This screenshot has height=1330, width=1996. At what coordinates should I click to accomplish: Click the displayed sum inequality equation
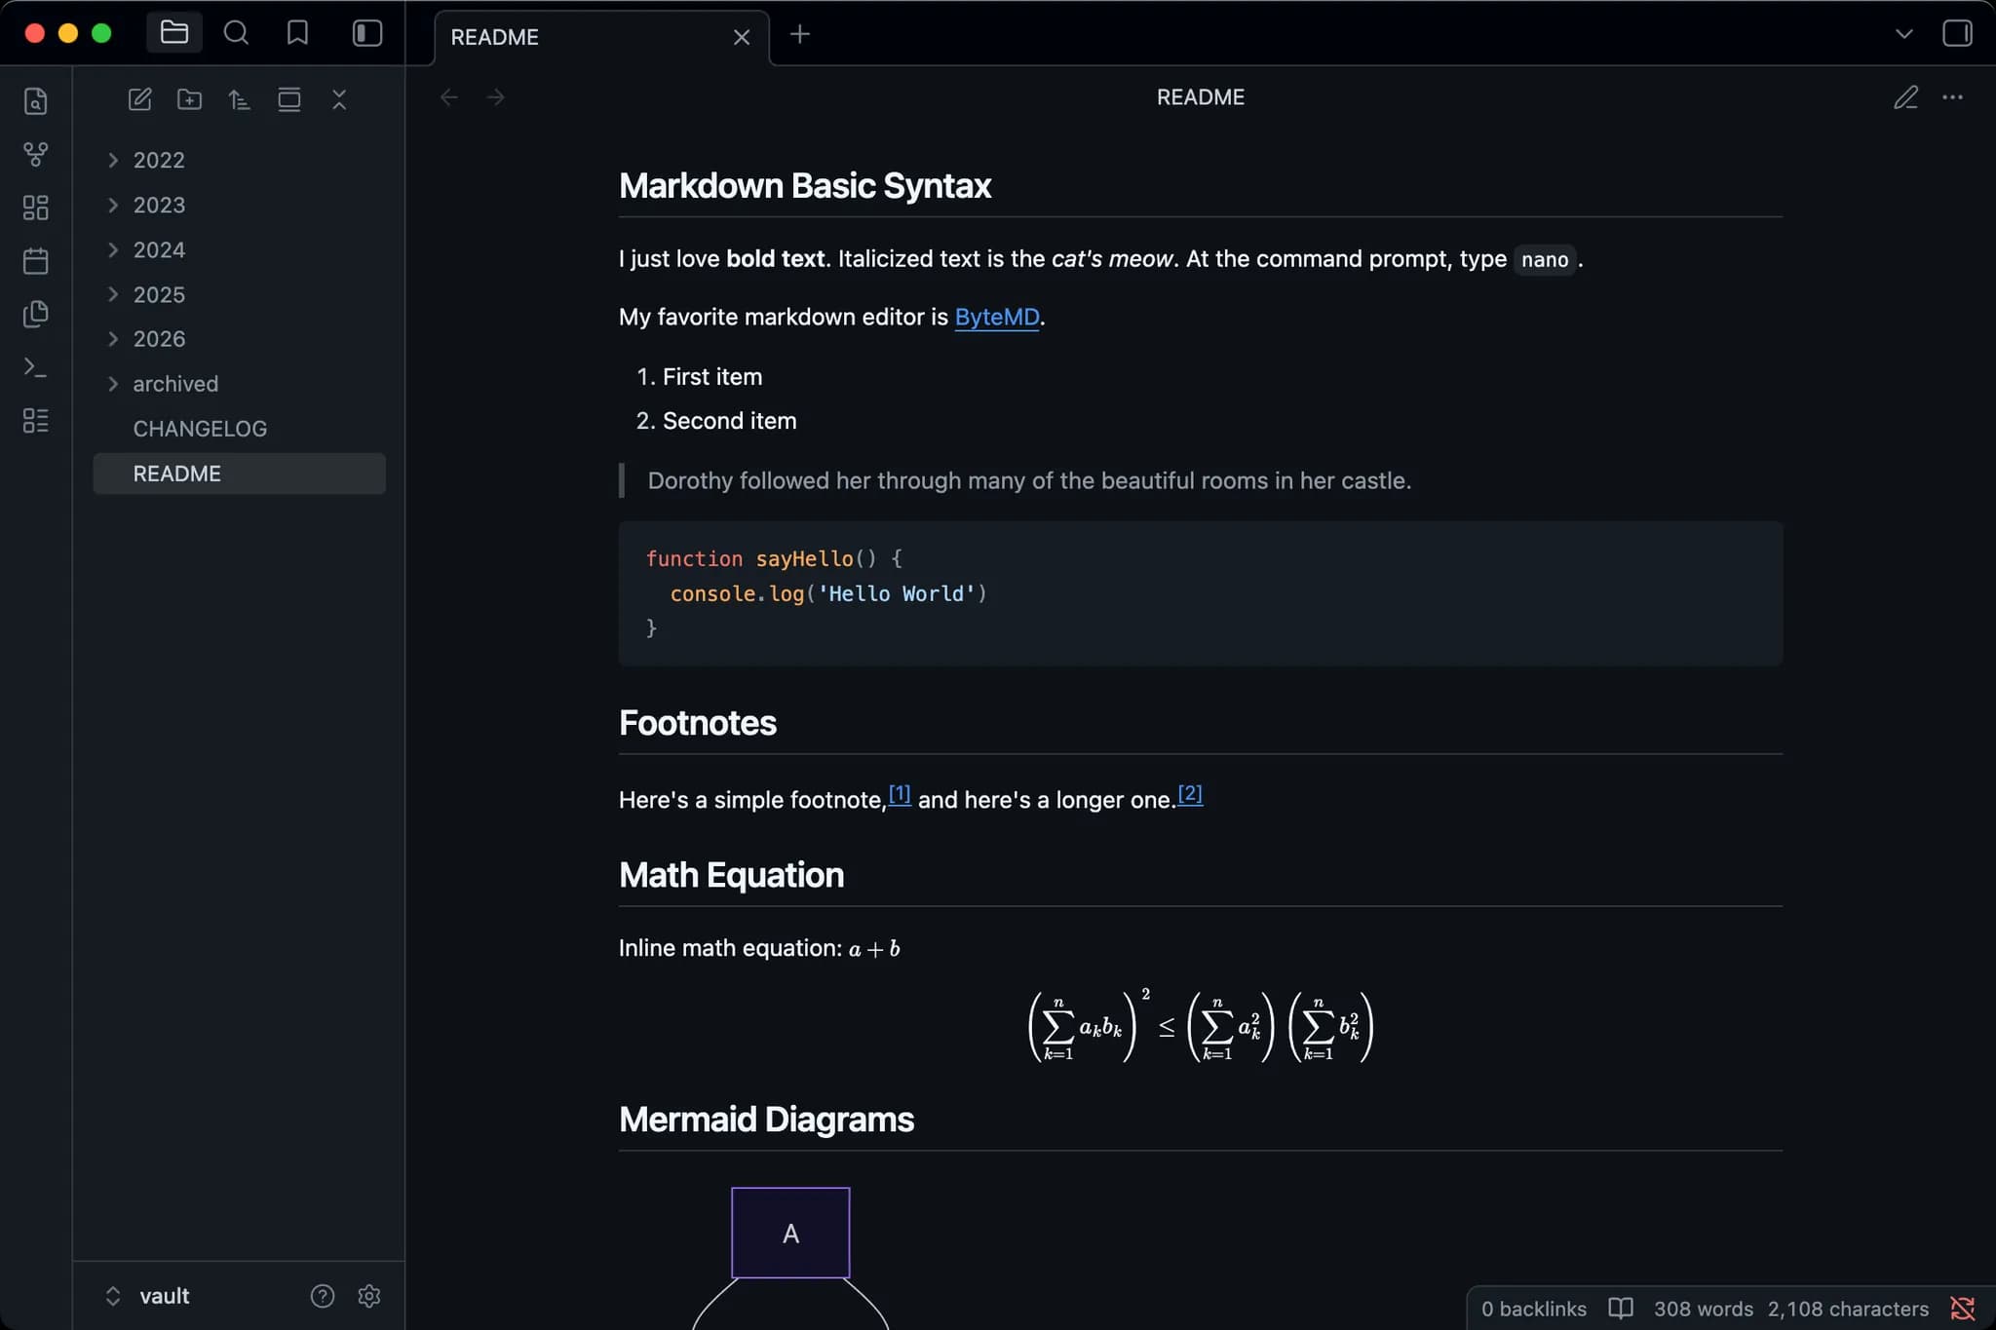click(x=1201, y=1026)
